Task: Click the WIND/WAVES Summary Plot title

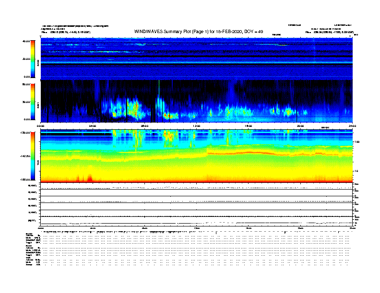Action: click(199, 32)
